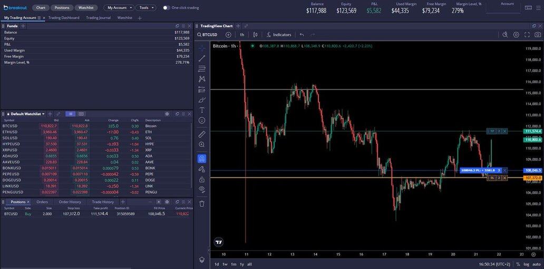Image resolution: width=544 pixels, height=269 pixels.
Task: Open chart settings gear icon
Action: 516,35
